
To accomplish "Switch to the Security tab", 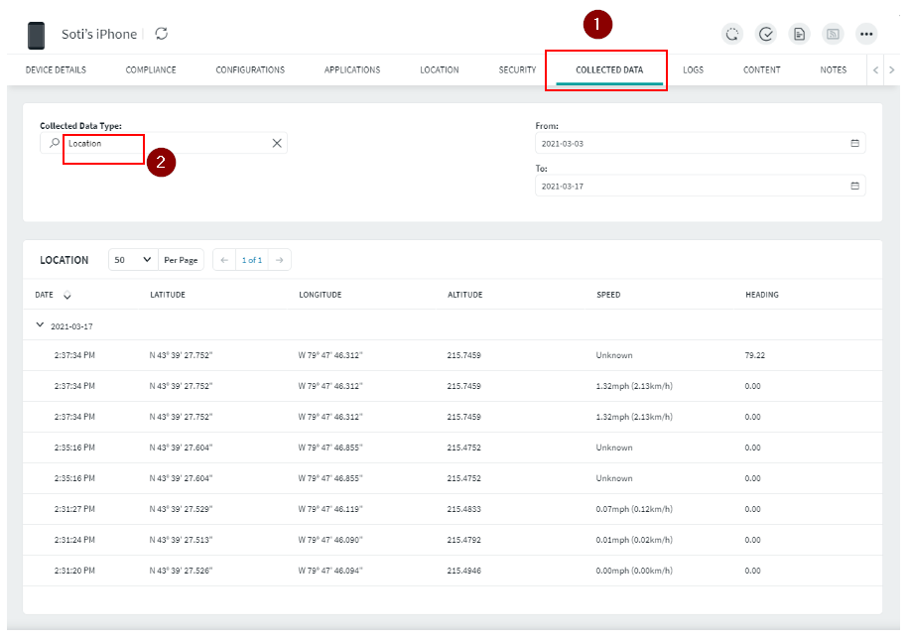I will [517, 69].
